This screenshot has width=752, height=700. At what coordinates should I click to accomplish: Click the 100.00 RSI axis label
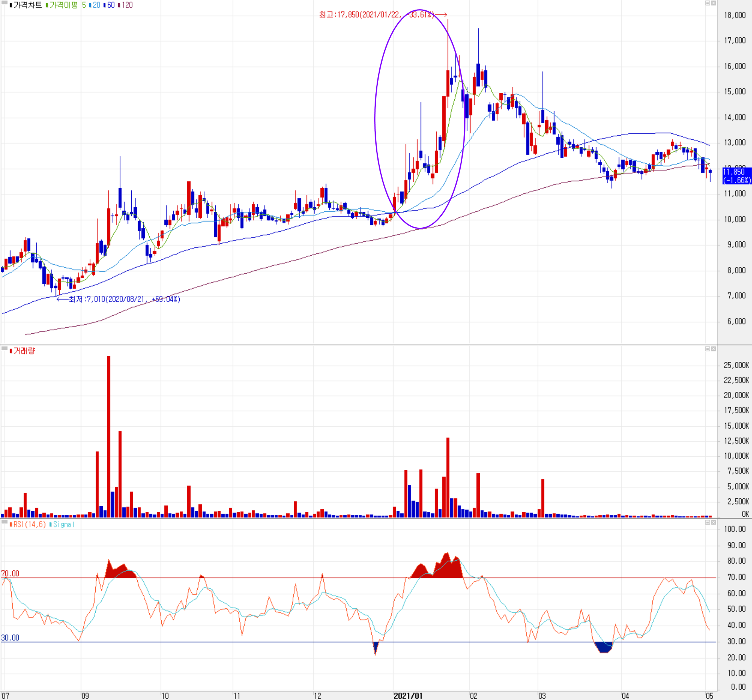point(735,529)
